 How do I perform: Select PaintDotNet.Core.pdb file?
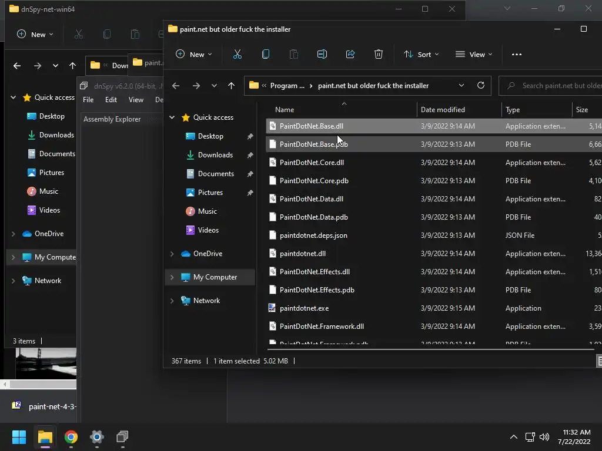coord(434,181)
